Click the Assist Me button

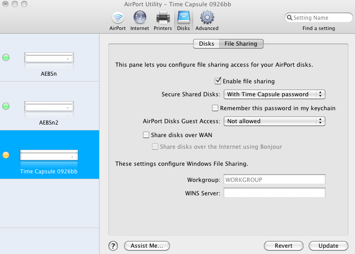(147, 245)
